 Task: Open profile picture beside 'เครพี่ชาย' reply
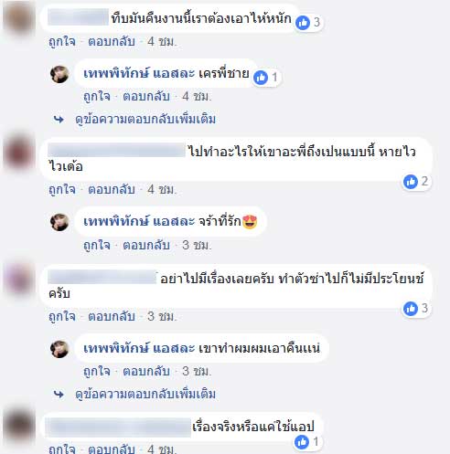tap(59, 74)
